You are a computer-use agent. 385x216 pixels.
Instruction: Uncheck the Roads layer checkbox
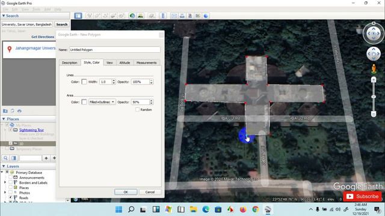10,197
